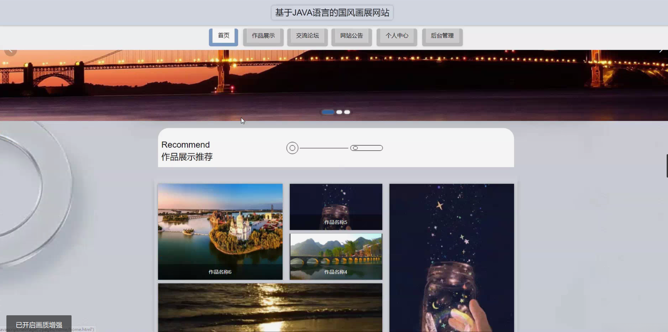The width and height of the screenshot is (668, 332).
Task: Open artwork thumbnail 作品名称6
Action: 220,231
